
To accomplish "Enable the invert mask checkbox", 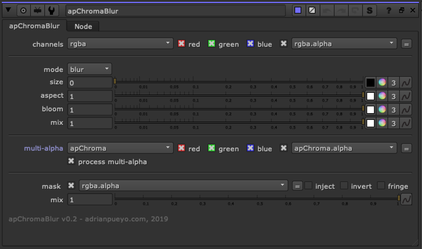I will coord(344,186).
